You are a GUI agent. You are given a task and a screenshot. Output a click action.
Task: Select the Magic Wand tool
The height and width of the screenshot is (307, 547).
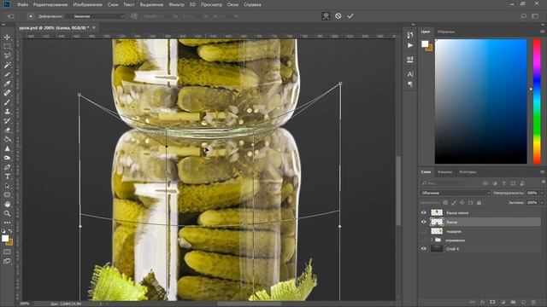[x=7, y=65]
